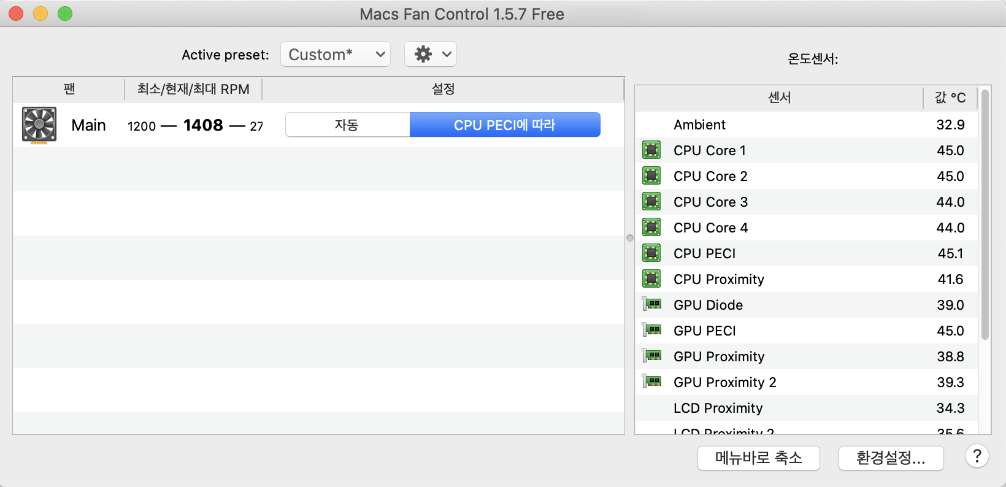This screenshot has width=1006, height=487.
Task: Select the CPU Core 1 label
Action: tap(710, 150)
